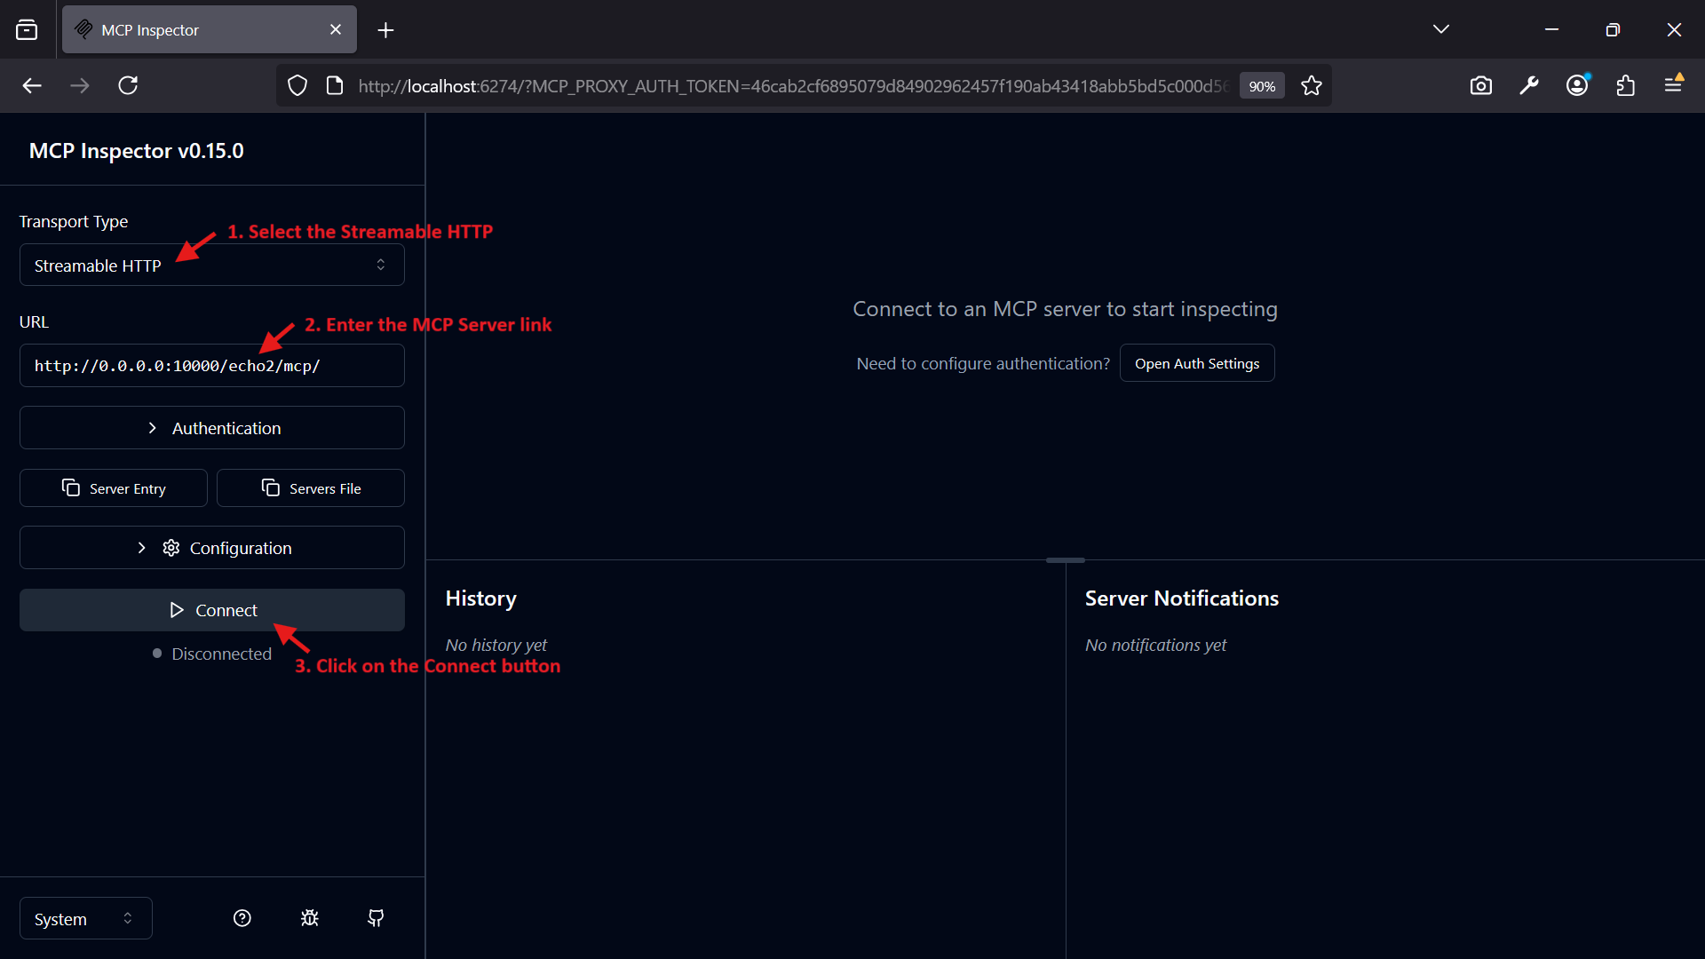Click the 90% zoom level badge
The height and width of the screenshot is (959, 1705).
(x=1262, y=86)
